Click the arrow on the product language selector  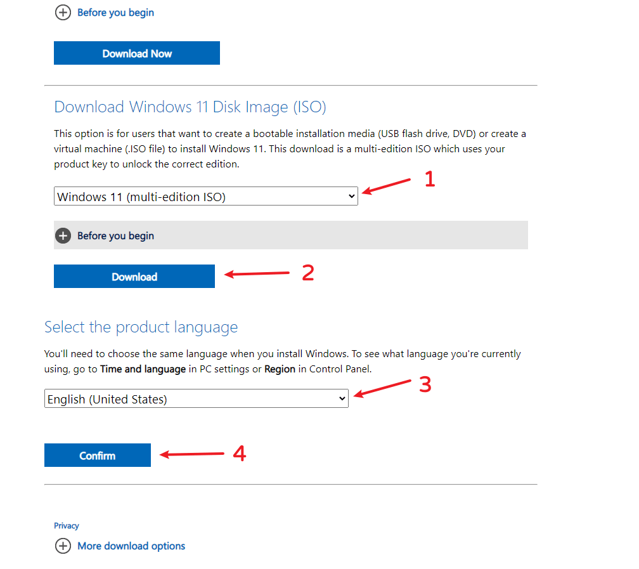point(342,399)
